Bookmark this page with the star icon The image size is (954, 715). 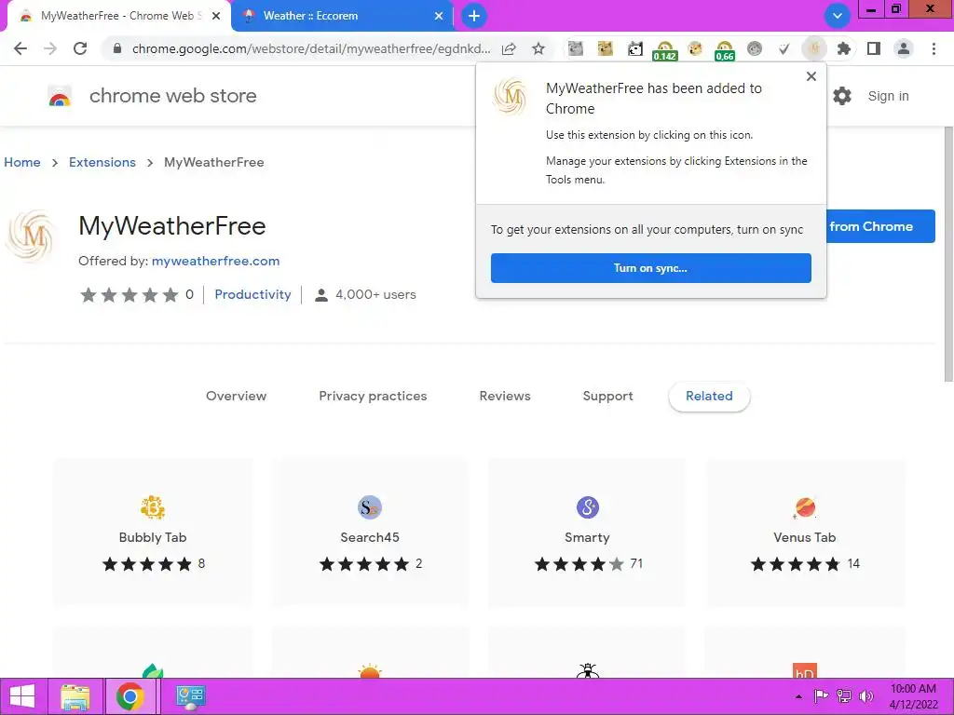coord(538,48)
